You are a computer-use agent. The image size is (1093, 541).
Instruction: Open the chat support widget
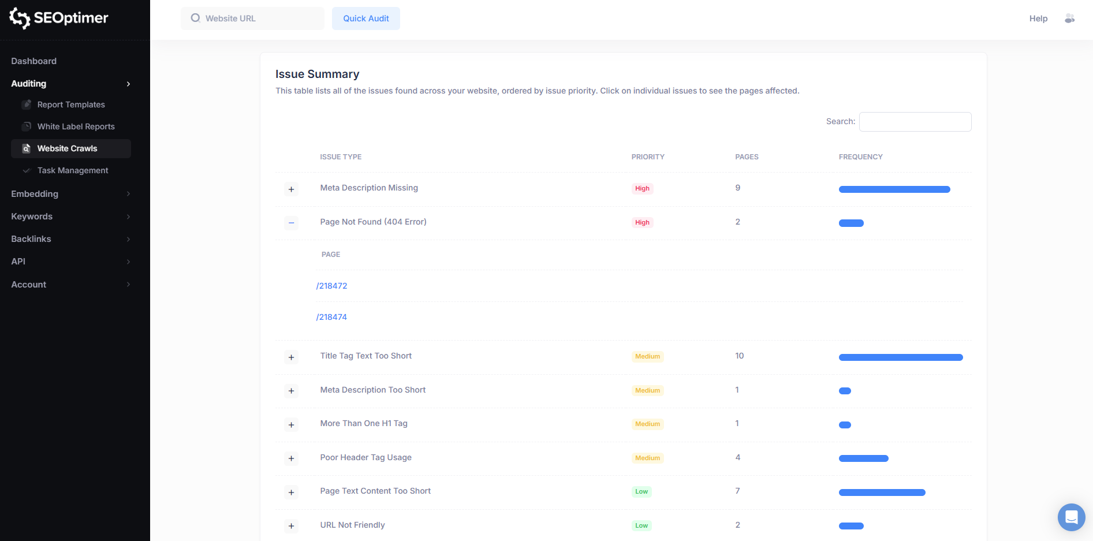(1071, 517)
